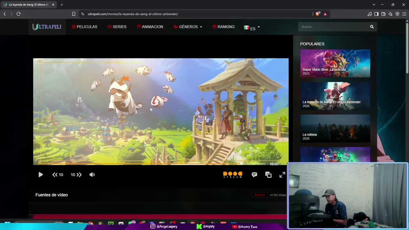
Task: Click the Reportar button
Action: pos(260,195)
